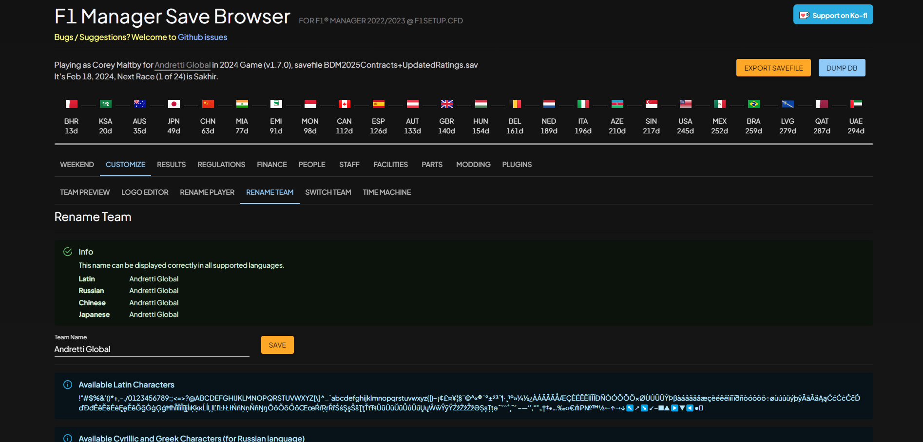923x442 pixels.
Task: Select the Abu Dhabi UAE flag icon
Action: 856,104
